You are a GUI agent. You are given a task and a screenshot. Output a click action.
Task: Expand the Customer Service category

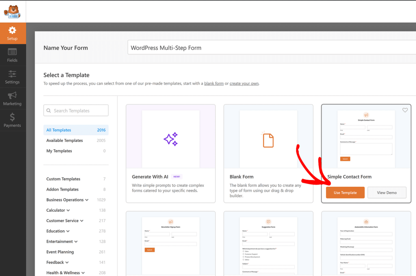coord(82,221)
